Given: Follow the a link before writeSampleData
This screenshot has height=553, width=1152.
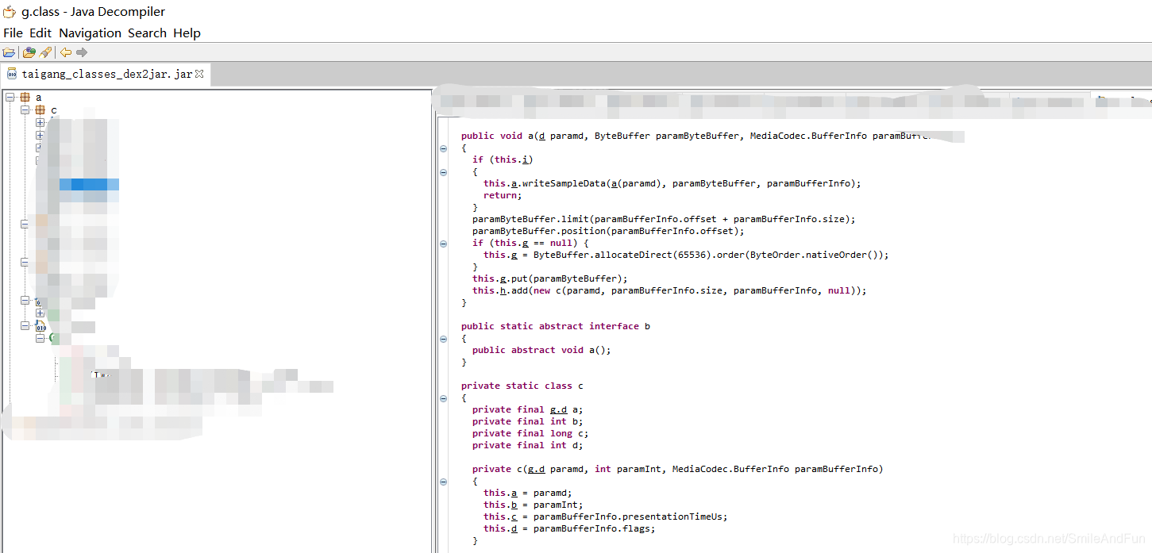Looking at the screenshot, I should (514, 183).
